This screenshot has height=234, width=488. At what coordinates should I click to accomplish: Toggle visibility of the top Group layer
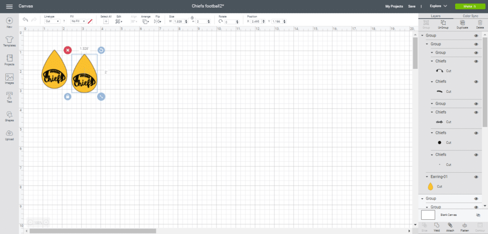[x=476, y=36]
